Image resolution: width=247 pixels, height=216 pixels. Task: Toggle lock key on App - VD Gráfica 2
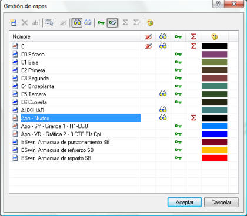(x=178, y=134)
